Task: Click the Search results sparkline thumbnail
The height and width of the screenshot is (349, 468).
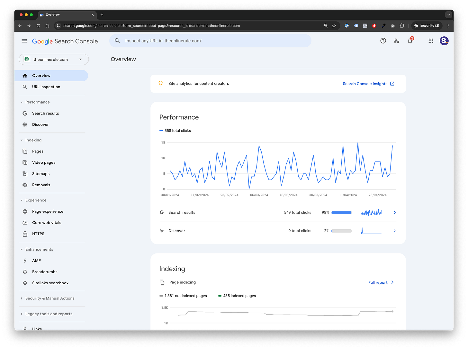Action: tap(371, 213)
